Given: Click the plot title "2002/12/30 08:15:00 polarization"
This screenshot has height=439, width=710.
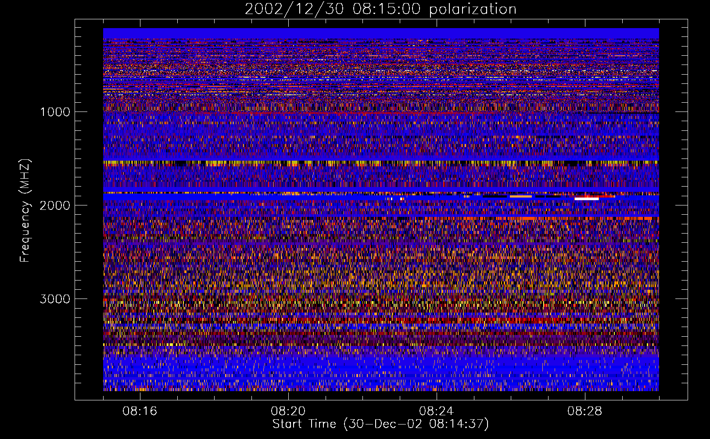Looking at the screenshot, I should pyautogui.click(x=380, y=9).
